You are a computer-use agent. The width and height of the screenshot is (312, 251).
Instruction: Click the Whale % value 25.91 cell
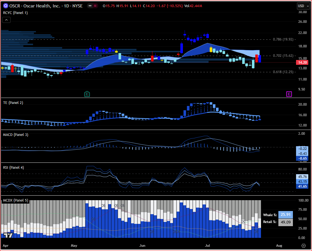(x=286, y=215)
